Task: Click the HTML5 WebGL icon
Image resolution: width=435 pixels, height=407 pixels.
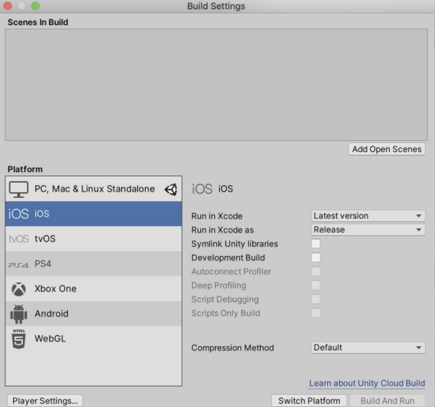Action: (x=19, y=339)
